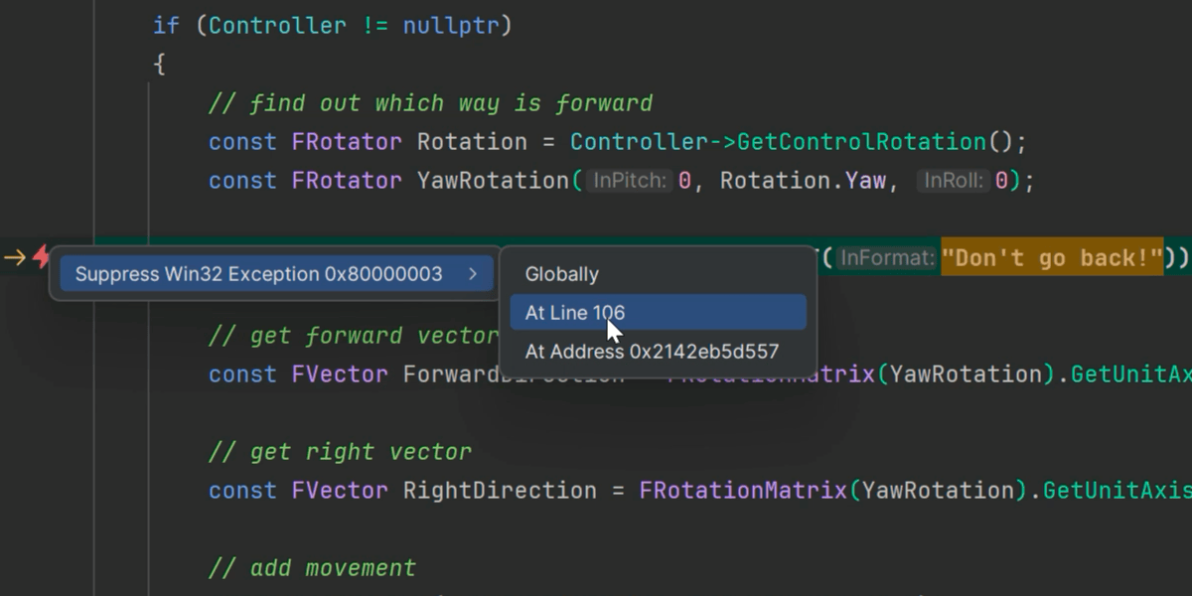Screen dimensions: 1192x596
Task: Click the yellow execution pointer arrow
Action: coord(14,256)
